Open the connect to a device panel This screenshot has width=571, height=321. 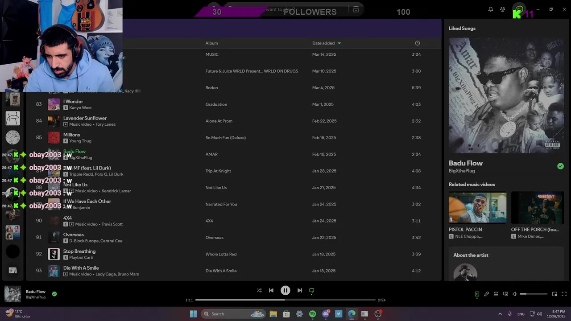pos(505,294)
